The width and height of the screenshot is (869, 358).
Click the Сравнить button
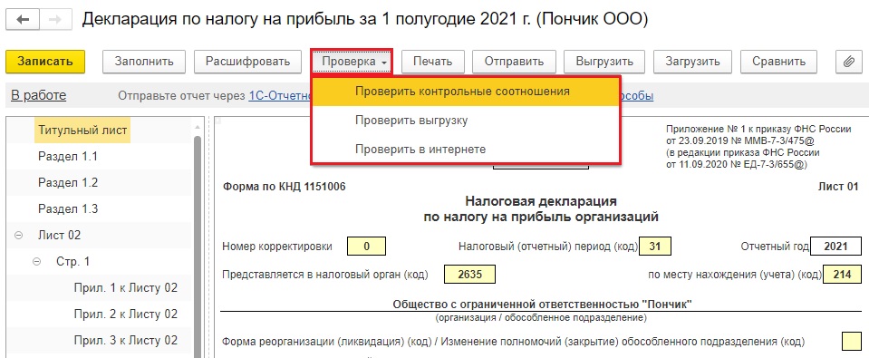tap(778, 62)
